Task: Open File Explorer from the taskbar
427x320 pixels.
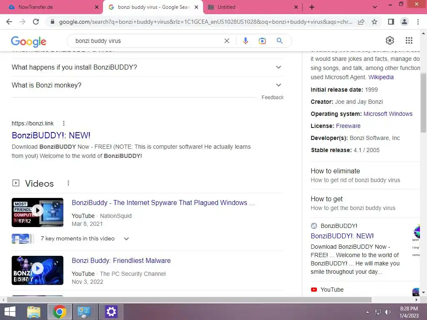Action: pyautogui.click(x=34, y=312)
